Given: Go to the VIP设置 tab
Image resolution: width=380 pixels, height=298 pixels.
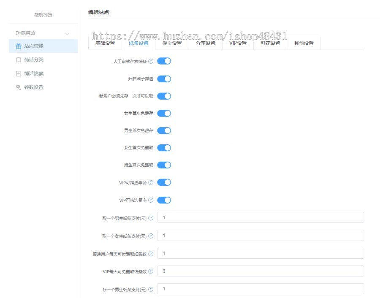Looking at the screenshot, I should click(238, 43).
